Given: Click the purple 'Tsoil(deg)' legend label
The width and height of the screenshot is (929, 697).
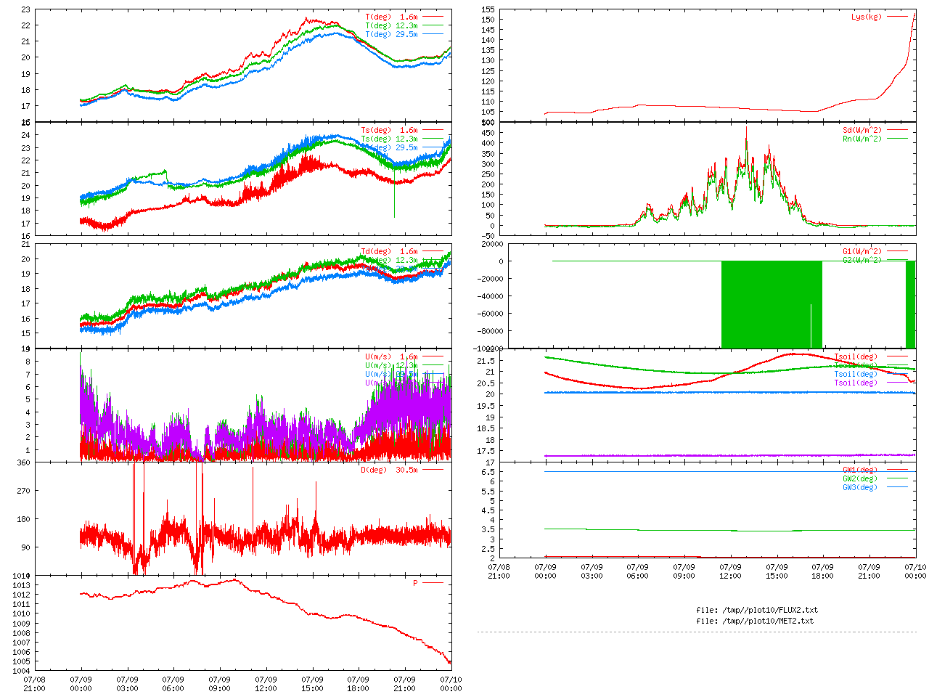Looking at the screenshot, I should pyautogui.click(x=856, y=383).
